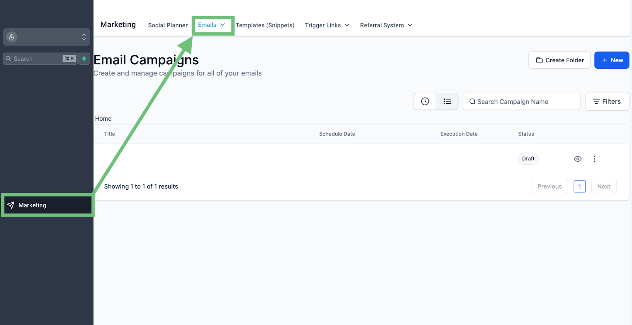The image size is (632, 325).
Task: Switch to the Social Planner tab
Action: (x=168, y=25)
